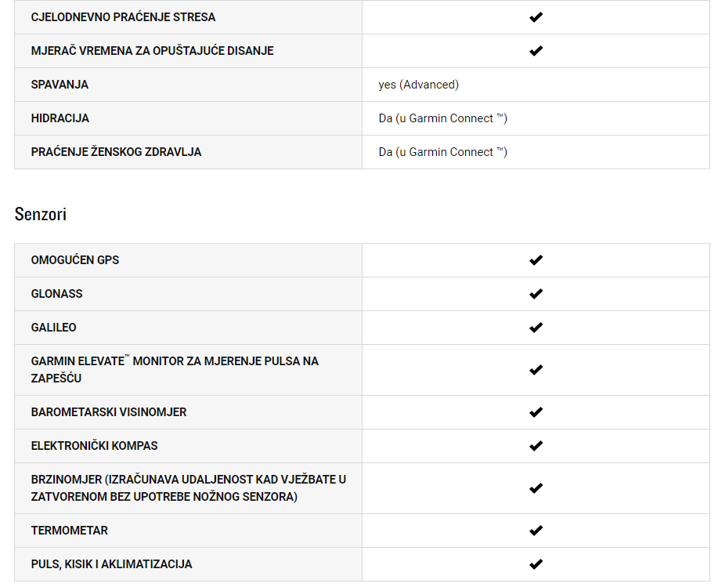Image resolution: width=722 pixels, height=587 pixels.
Task: Click the Omogućen GPS checkmark icon
Action: [536, 260]
